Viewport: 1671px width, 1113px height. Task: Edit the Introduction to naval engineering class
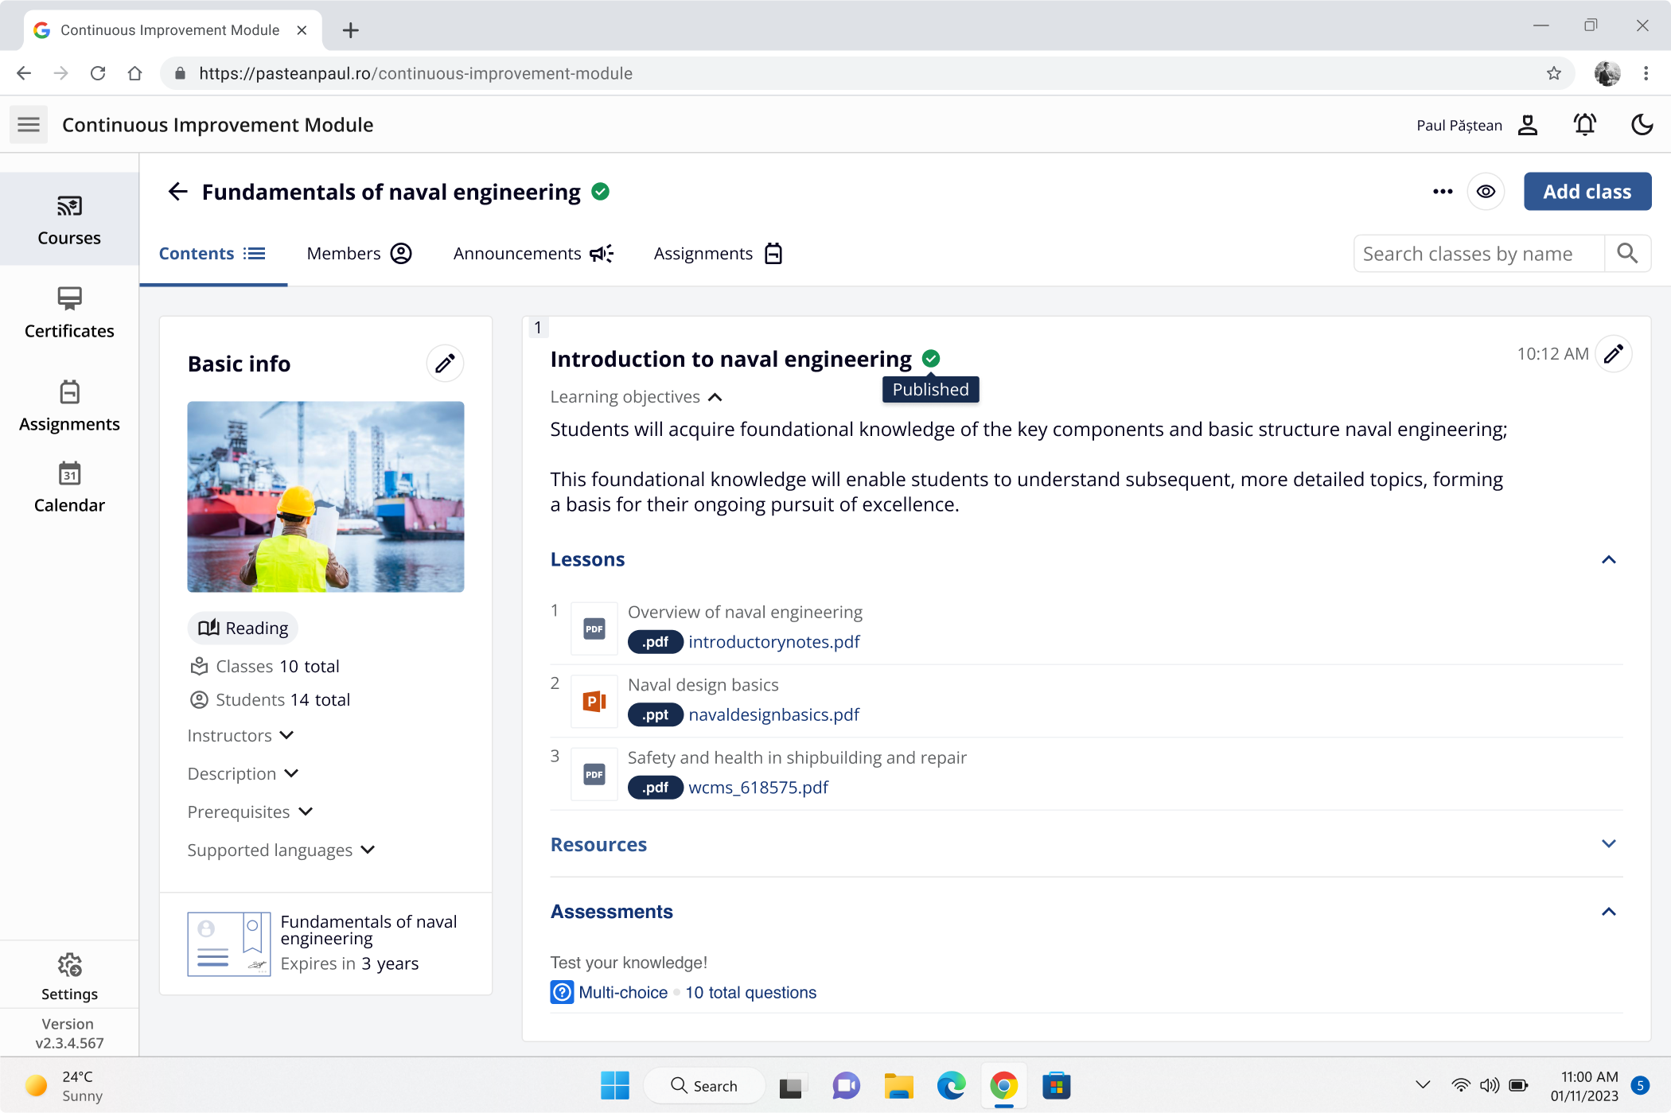pos(1613,354)
